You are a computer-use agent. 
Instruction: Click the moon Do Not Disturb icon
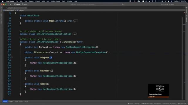149,1
